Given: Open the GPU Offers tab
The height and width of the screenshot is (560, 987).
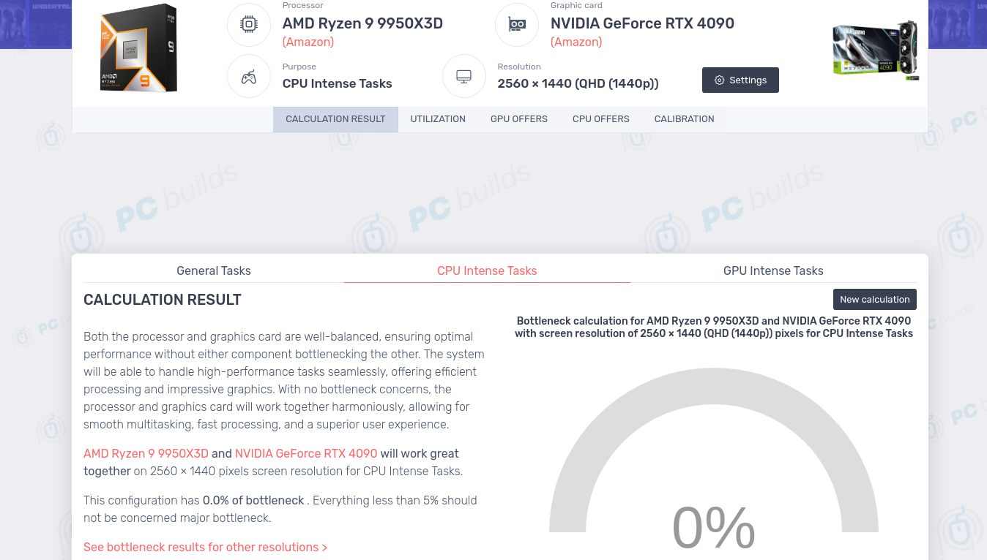Looking at the screenshot, I should point(519,119).
